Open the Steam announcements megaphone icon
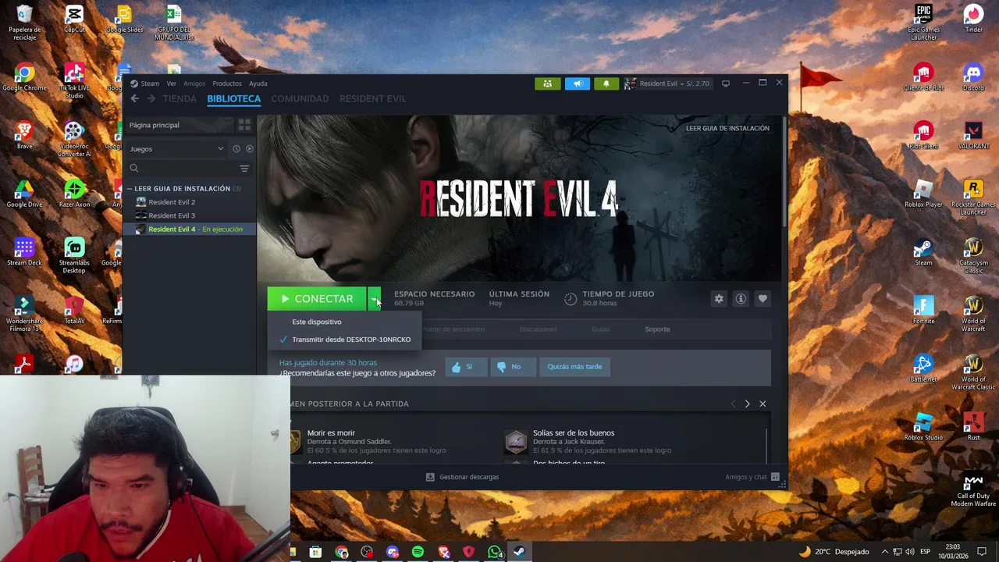999x562 pixels. pos(577,84)
